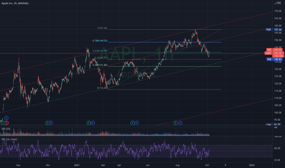Click the Apr label on time axis
The height and width of the screenshot is (168, 285).
(x=119, y=165)
